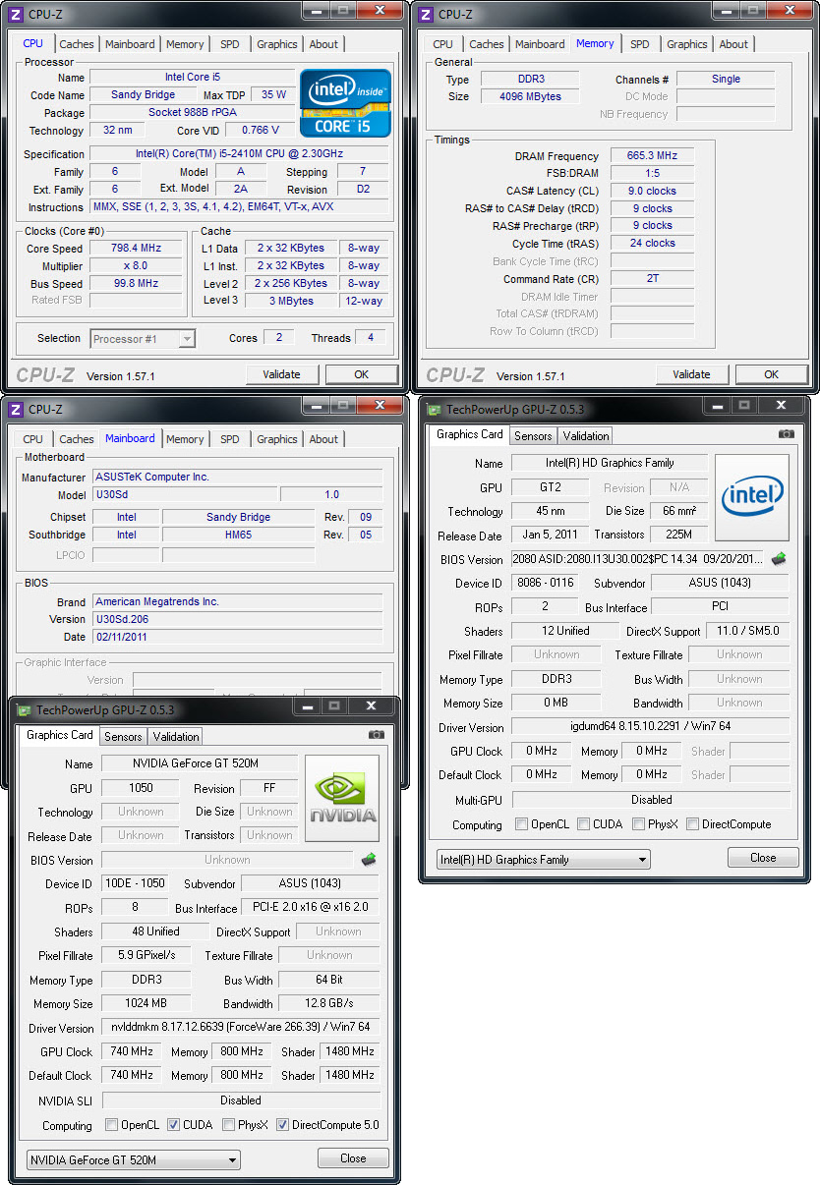Toggle CUDA checkbox in Intel GPU-Z window

click(584, 824)
